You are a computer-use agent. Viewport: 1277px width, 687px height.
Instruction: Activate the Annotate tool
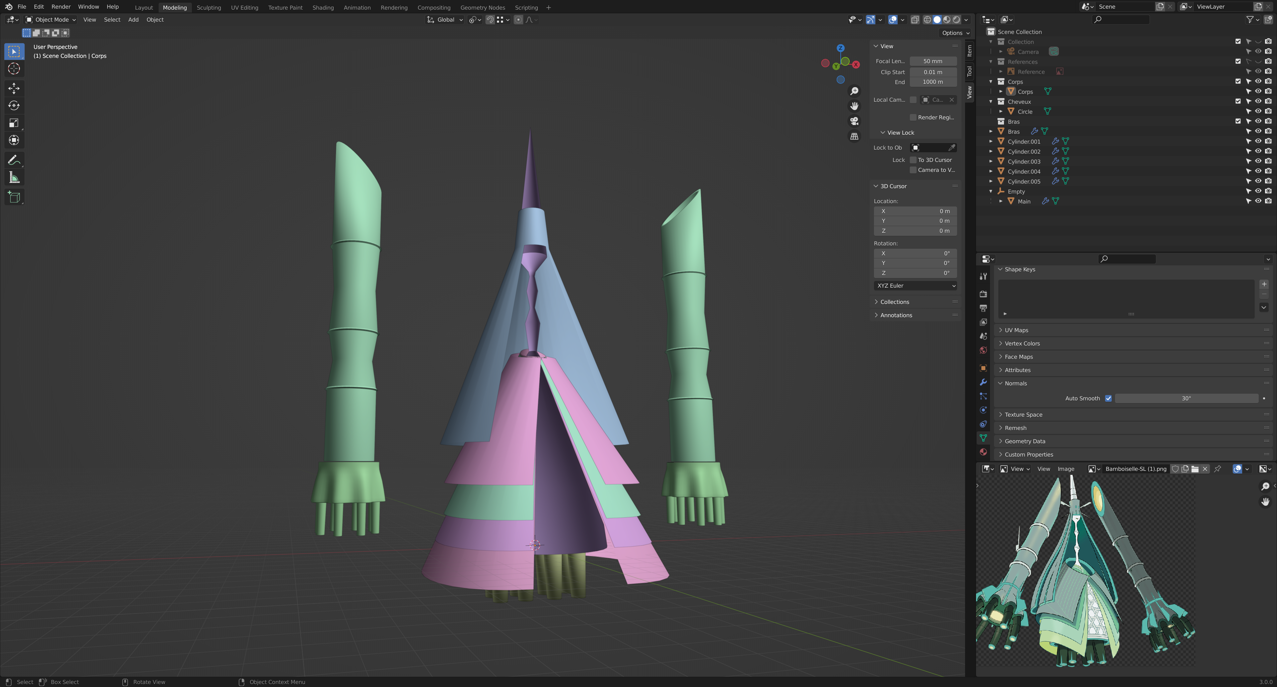(14, 160)
